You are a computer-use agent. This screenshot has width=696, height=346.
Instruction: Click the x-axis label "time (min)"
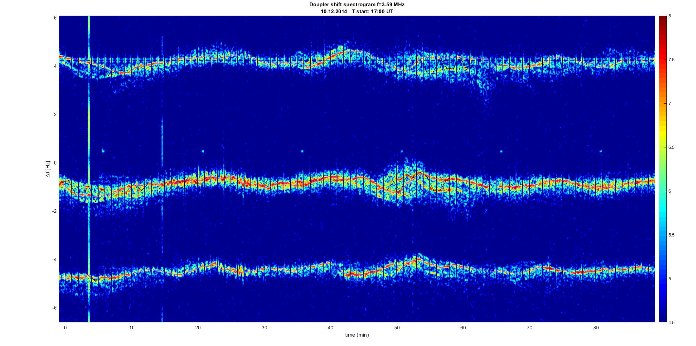[x=357, y=335]
